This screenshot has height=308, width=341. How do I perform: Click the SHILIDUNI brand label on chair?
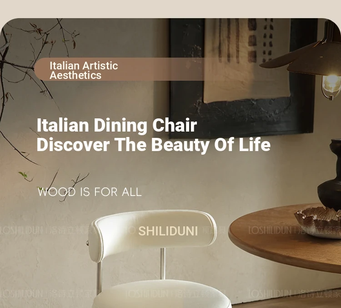coord(168,231)
